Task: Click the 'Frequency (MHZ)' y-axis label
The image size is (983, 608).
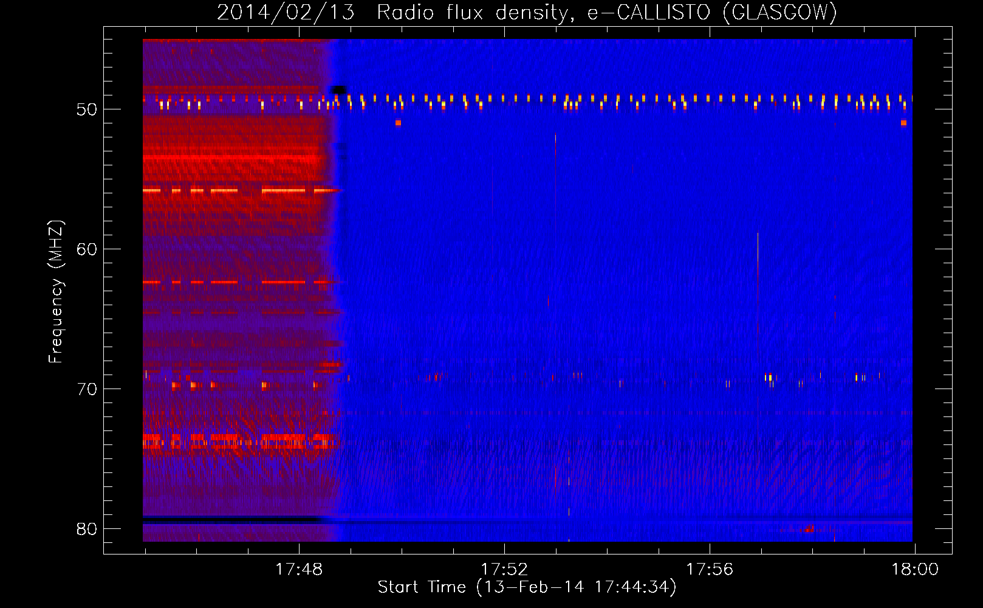Action: 56,291
